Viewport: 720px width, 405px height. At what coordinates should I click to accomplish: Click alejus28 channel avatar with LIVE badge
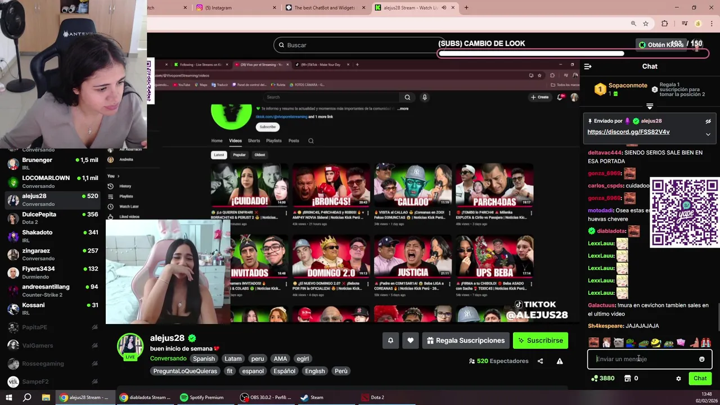130,348
